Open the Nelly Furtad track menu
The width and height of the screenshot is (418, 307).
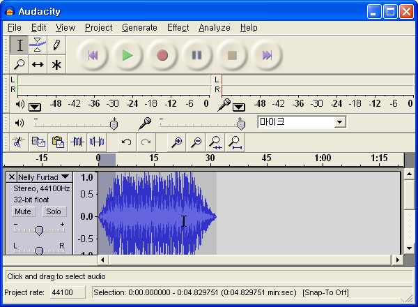coord(65,177)
